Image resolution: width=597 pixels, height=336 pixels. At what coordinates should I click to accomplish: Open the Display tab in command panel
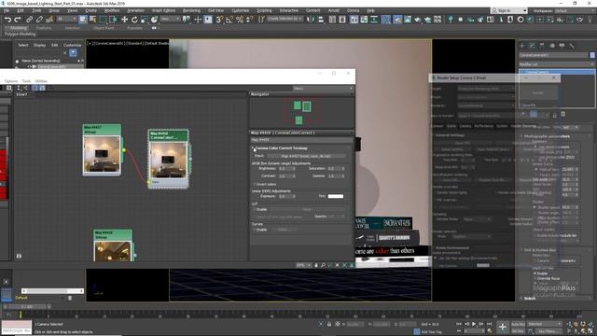562,46
